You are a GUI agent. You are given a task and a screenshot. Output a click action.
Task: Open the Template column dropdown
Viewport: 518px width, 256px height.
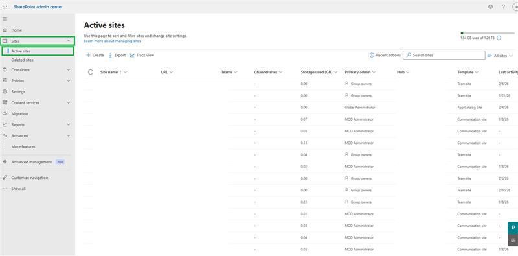[477, 72]
